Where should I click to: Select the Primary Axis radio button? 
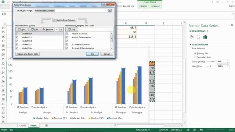coord(195,53)
